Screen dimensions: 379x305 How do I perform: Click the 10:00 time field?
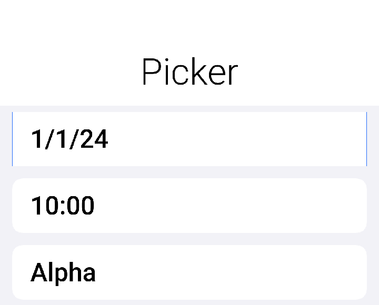coord(189,206)
